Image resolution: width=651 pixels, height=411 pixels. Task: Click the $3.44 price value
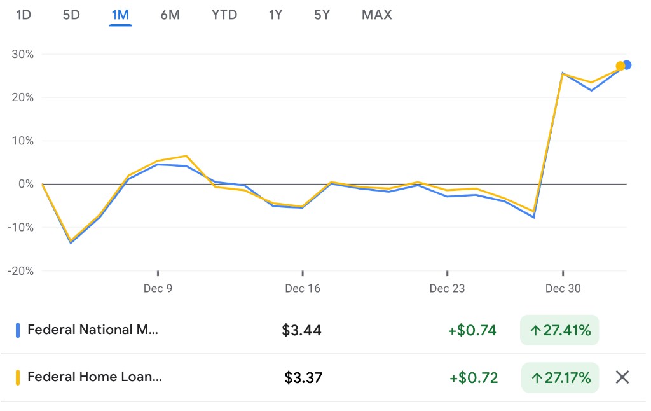pyautogui.click(x=301, y=330)
